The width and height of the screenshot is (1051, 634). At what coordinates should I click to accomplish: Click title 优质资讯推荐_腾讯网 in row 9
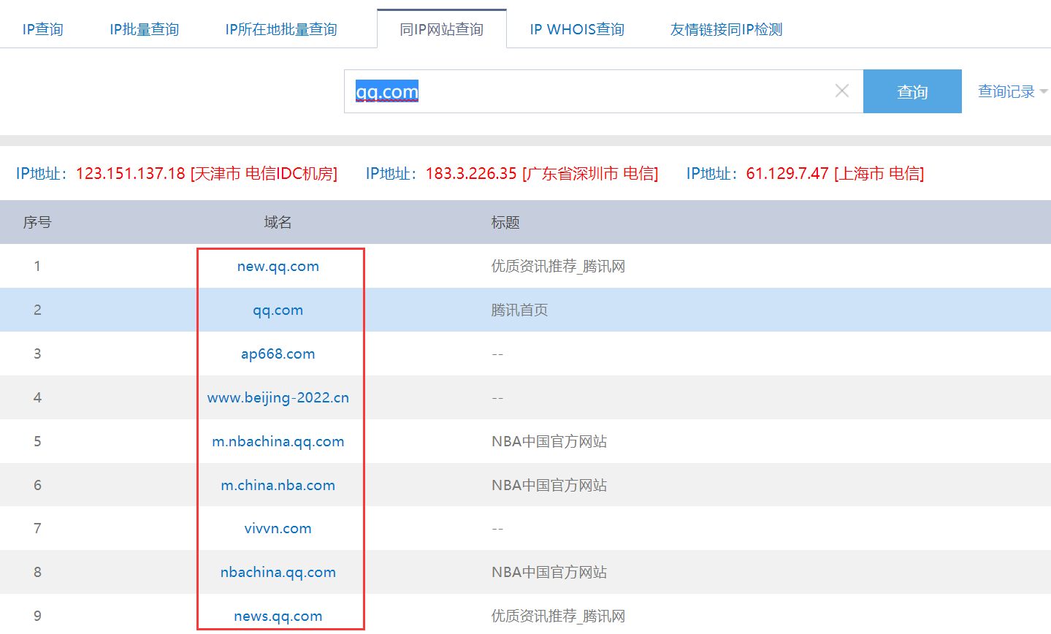click(x=558, y=616)
